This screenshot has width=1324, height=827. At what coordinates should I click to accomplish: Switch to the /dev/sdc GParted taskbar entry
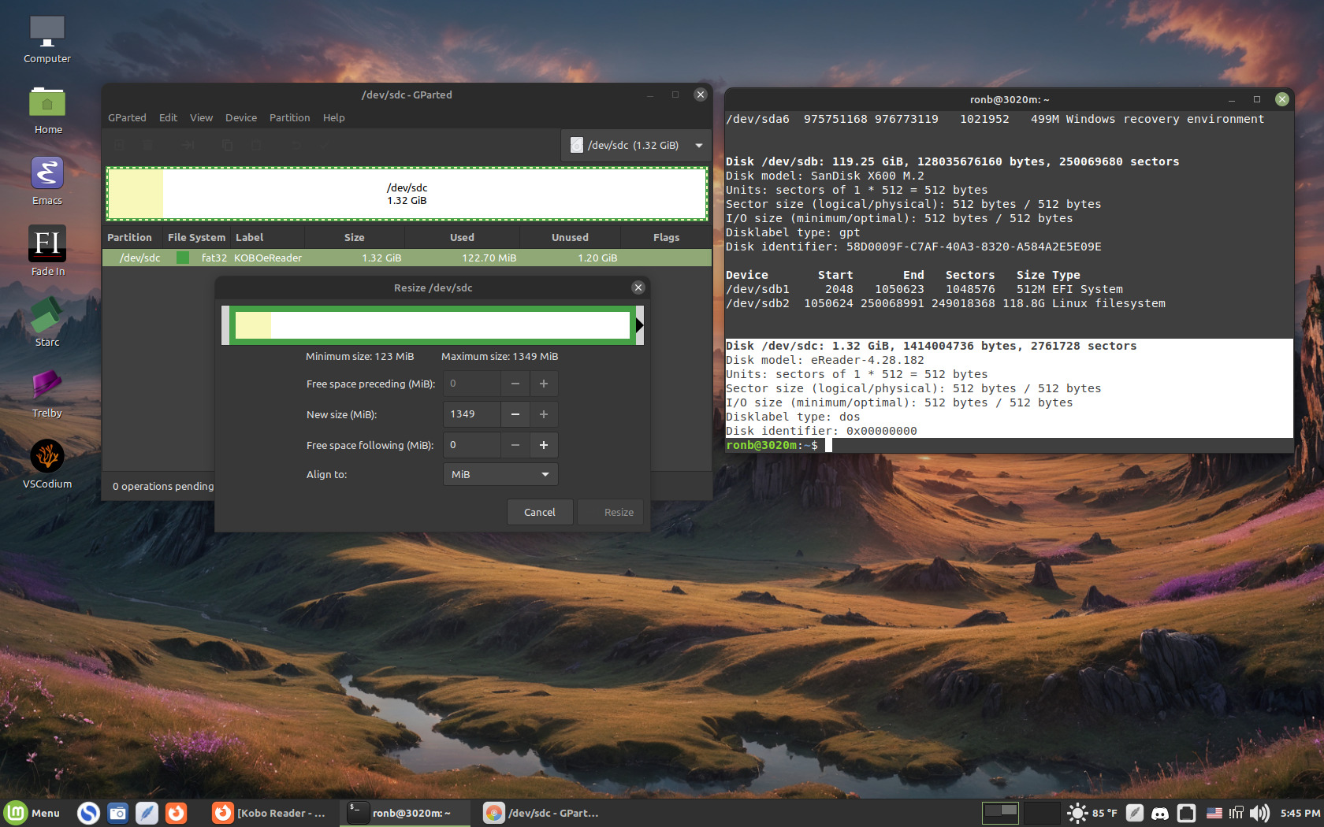(x=542, y=813)
